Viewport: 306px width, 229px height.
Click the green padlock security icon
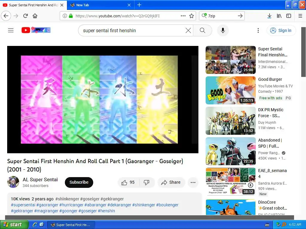(x=71, y=16)
